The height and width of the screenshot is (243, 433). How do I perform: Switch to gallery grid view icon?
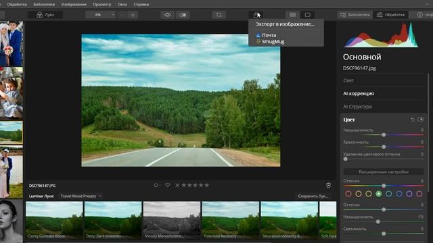[292, 15]
